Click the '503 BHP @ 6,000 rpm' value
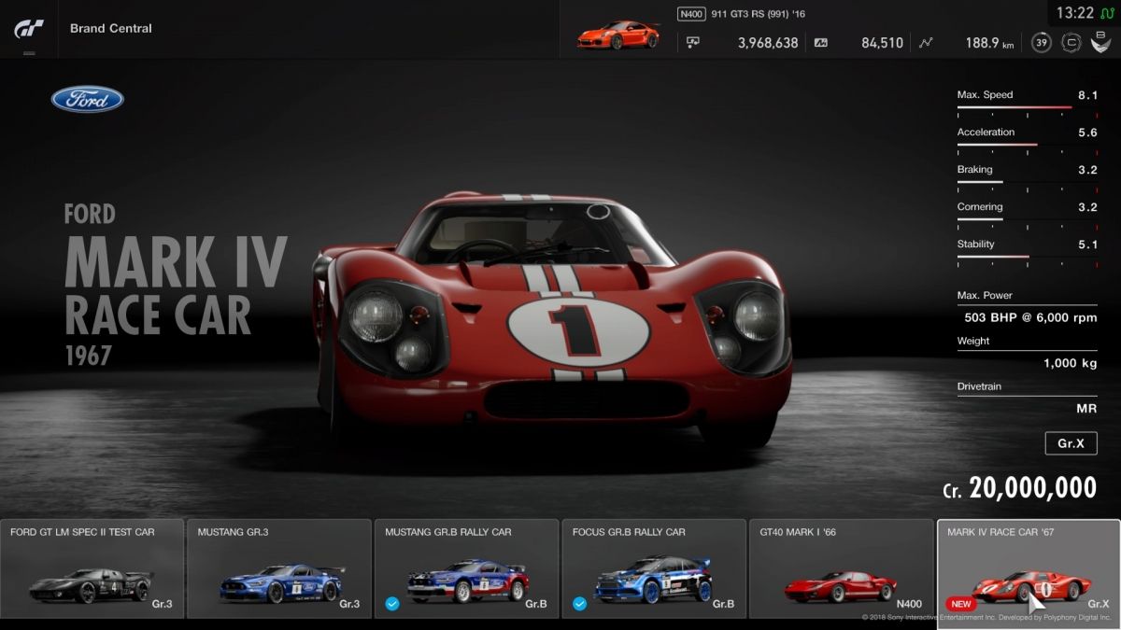The image size is (1121, 630). (x=1030, y=317)
